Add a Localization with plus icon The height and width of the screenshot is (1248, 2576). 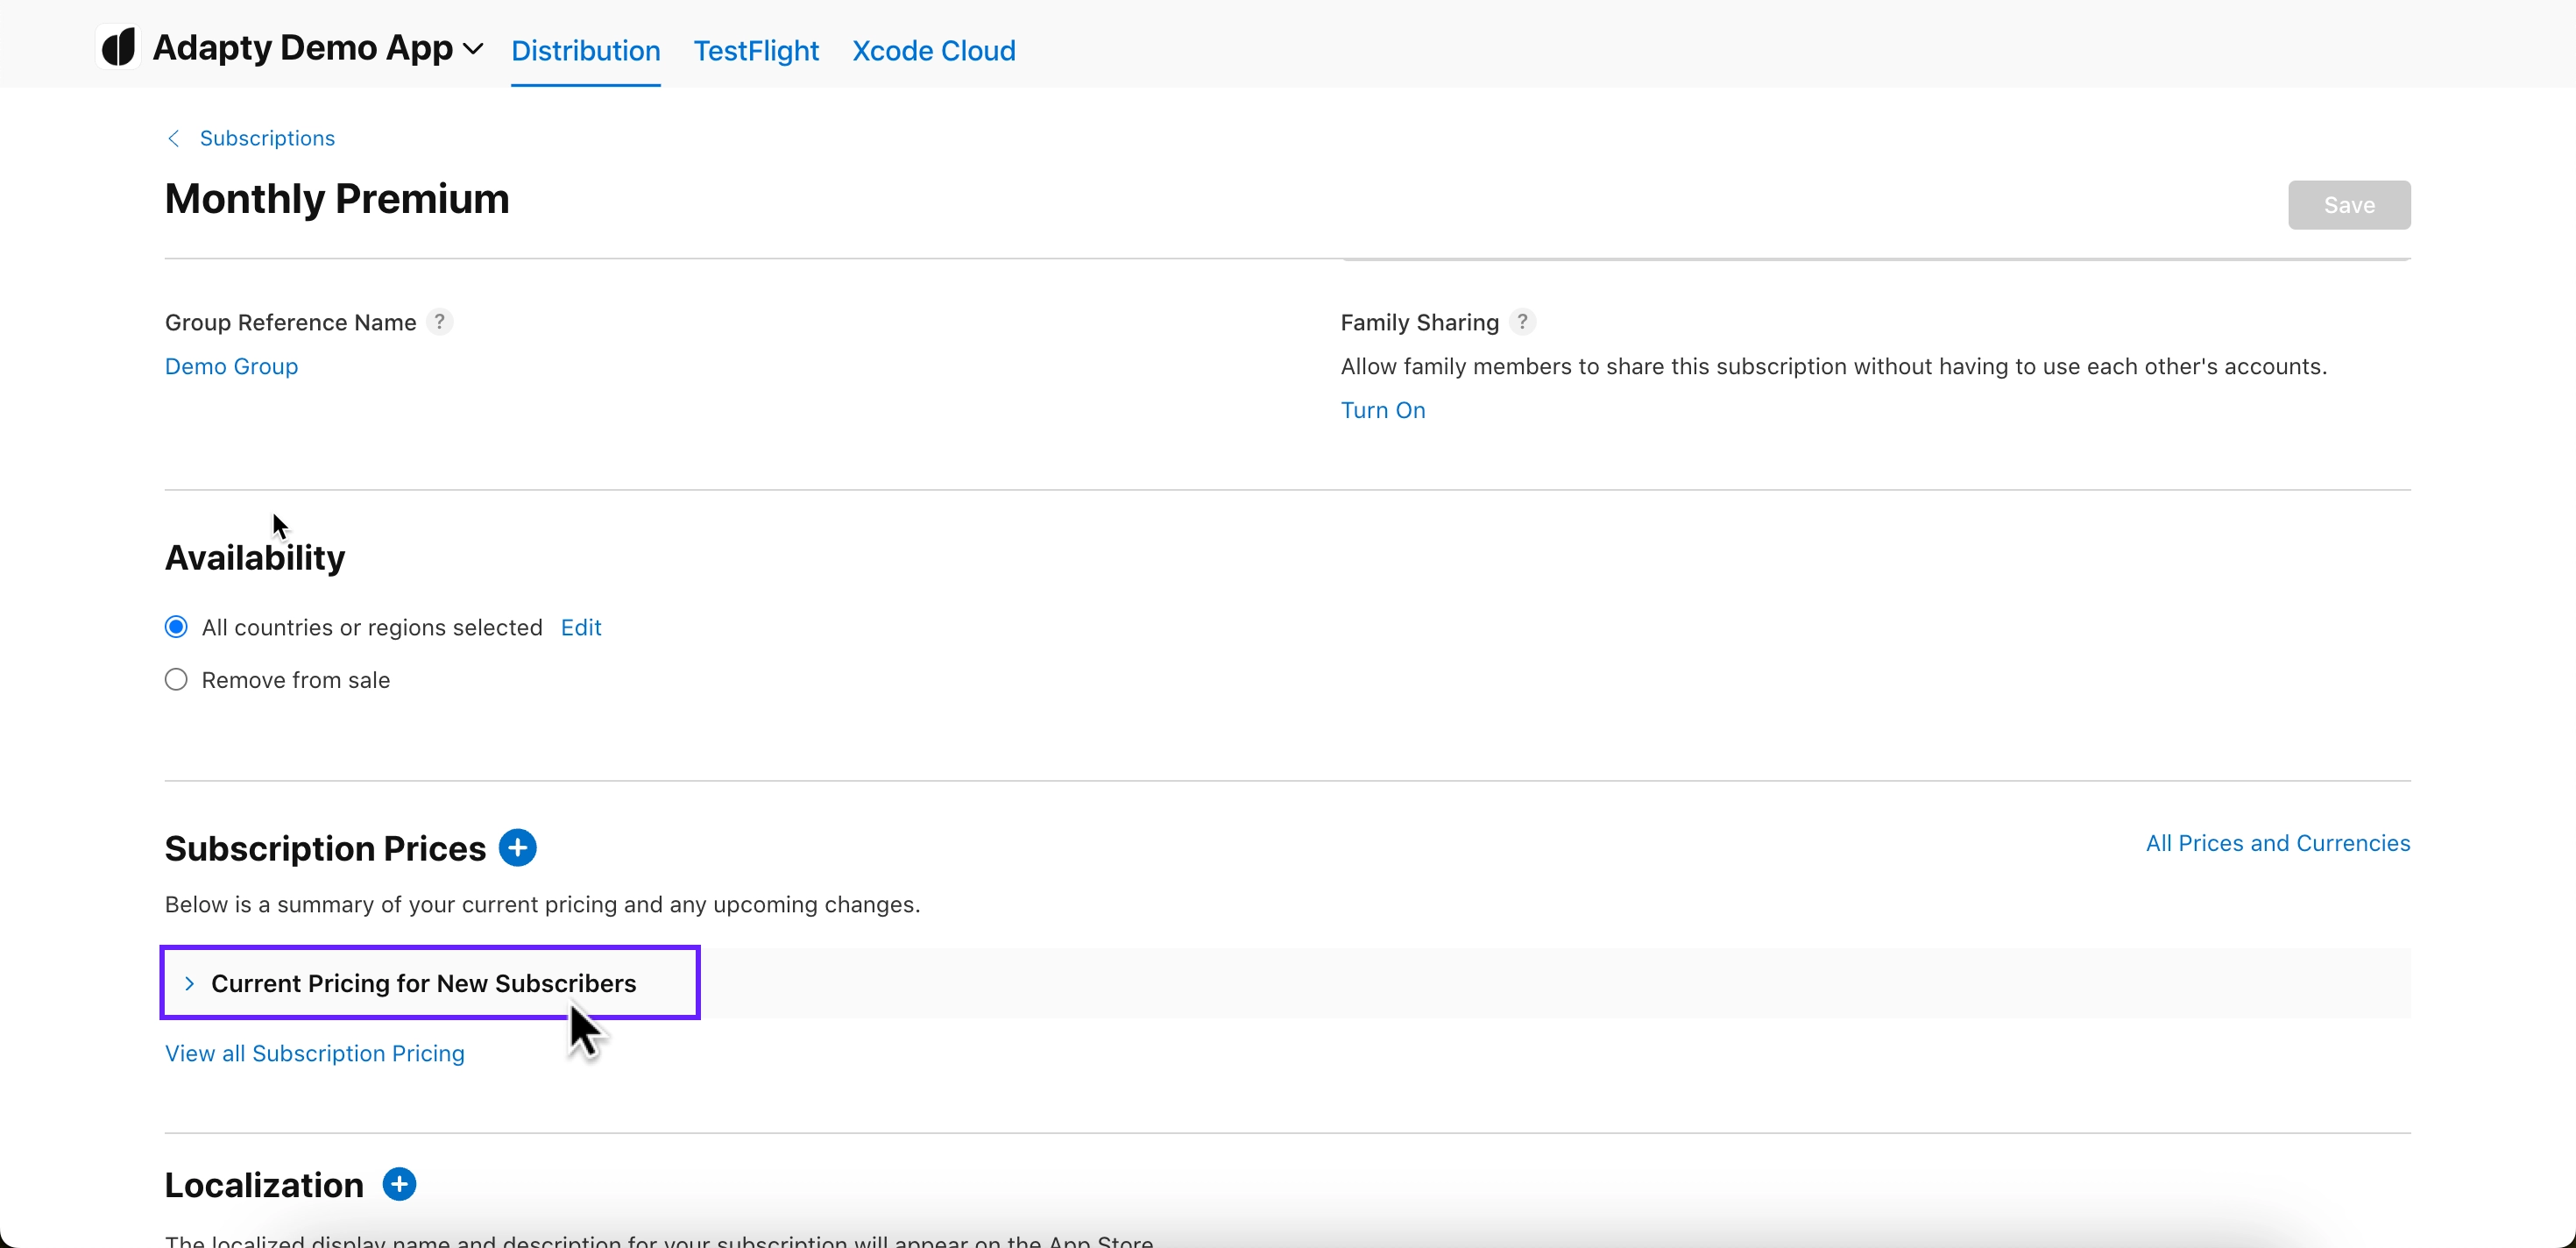(x=399, y=1185)
